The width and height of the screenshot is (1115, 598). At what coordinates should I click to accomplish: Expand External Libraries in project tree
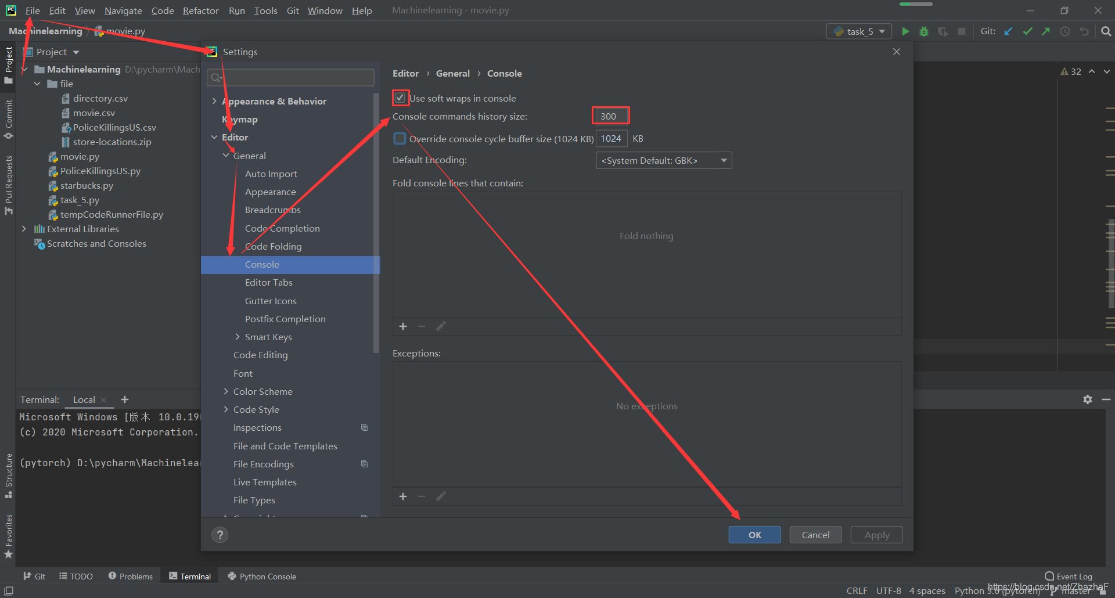click(24, 229)
